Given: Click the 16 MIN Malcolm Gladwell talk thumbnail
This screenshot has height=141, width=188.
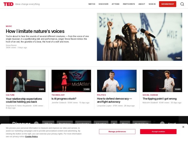Looking at the screenshot, I should tap(162, 81).
